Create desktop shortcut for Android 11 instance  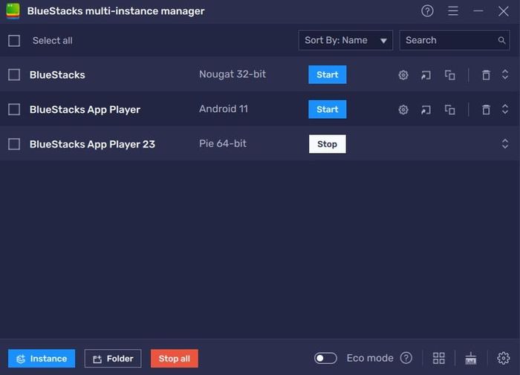coord(426,109)
